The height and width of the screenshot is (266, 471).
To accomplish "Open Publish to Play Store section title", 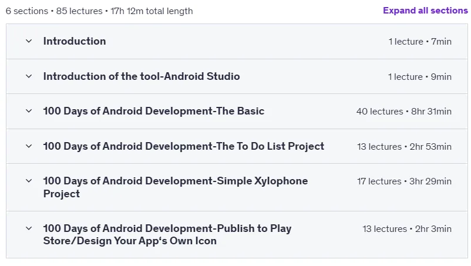I will coord(167,234).
